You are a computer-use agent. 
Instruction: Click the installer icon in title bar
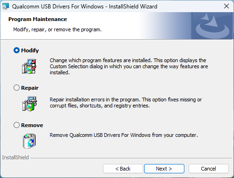coord(6,7)
